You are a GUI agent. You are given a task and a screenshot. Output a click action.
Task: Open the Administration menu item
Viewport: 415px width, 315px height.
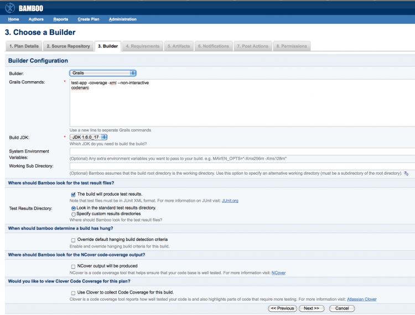(122, 19)
